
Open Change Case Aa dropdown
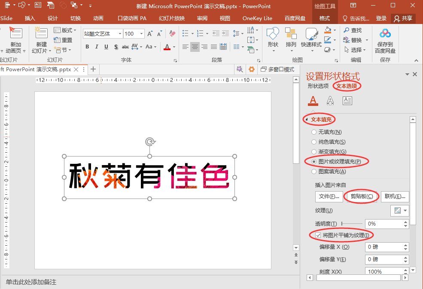pyautogui.click(x=151, y=47)
